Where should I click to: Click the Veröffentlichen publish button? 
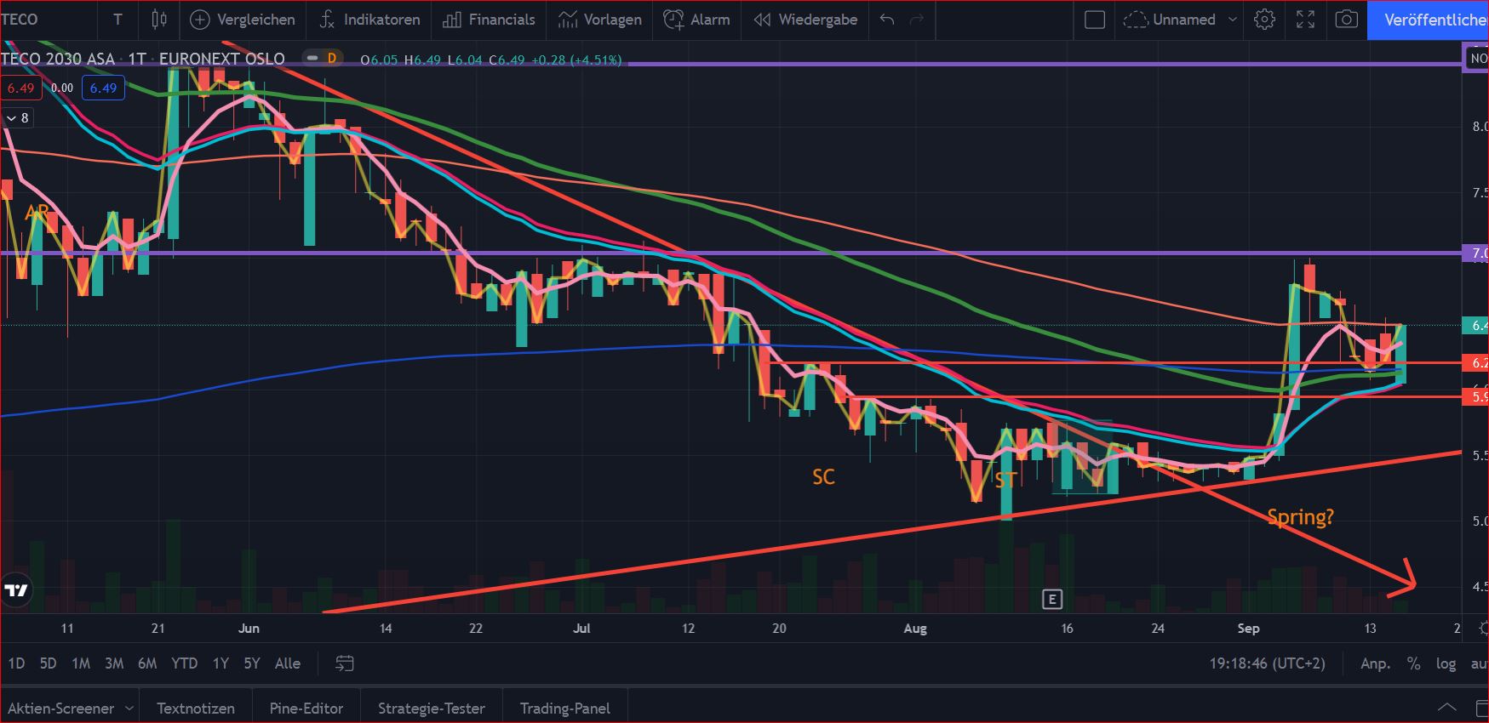[x=1428, y=20]
